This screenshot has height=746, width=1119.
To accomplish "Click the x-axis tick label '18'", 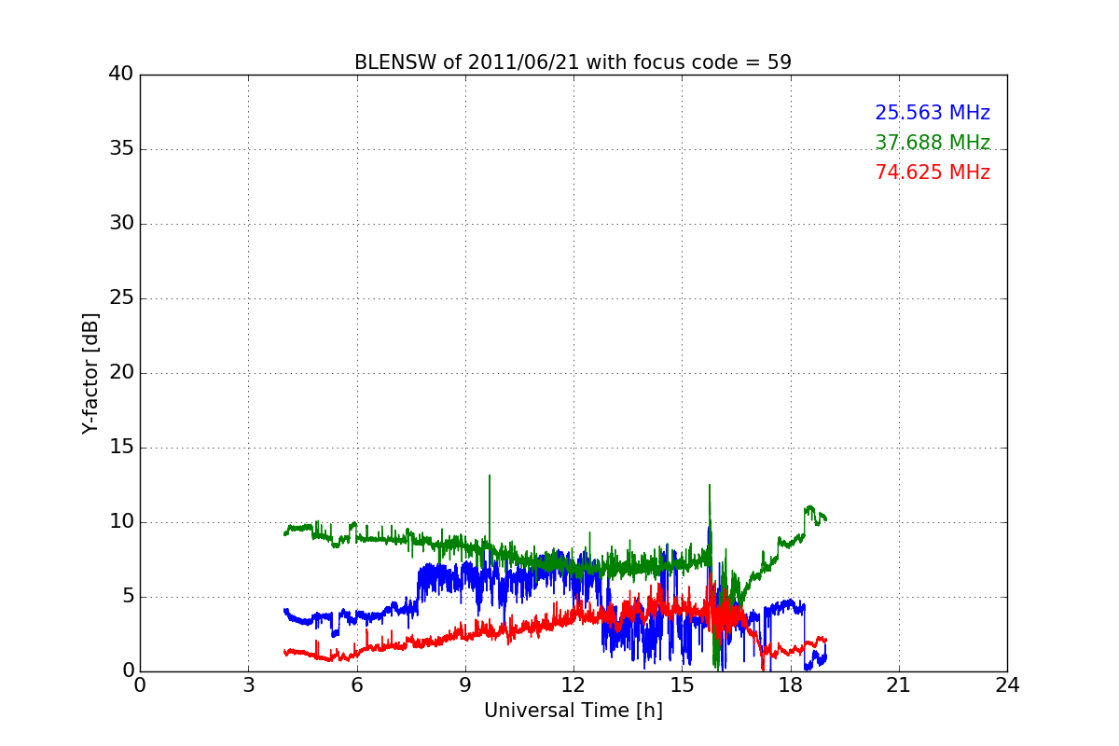I will pyautogui.click(x=791, y=684).
